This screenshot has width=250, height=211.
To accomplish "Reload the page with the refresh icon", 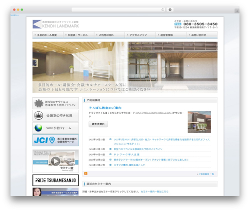I will pyautogui.click(x=162, y=9).
